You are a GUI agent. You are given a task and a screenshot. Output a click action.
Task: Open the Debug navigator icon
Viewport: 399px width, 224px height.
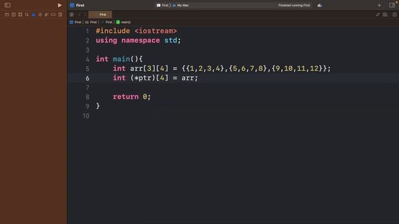[47, 15]
